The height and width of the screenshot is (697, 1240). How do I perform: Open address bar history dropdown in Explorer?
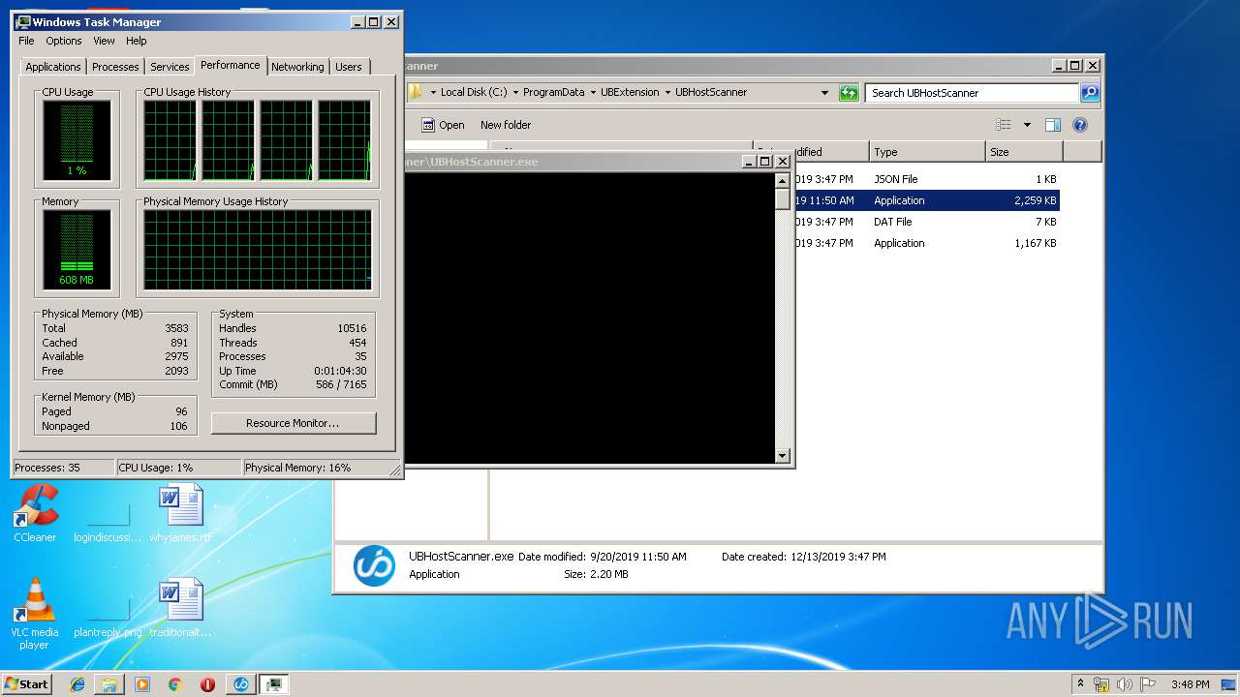click(x=824, y=93)
